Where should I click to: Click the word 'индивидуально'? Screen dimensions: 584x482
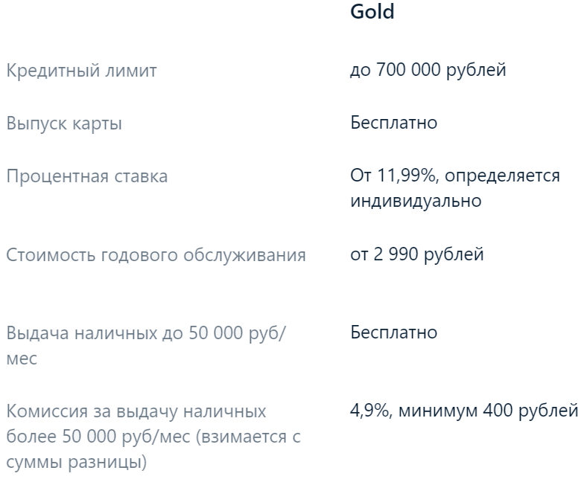416,201
